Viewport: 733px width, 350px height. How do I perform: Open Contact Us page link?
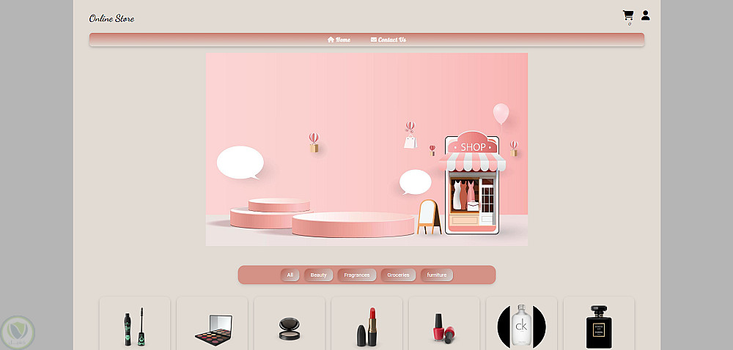tap(388, 40)
